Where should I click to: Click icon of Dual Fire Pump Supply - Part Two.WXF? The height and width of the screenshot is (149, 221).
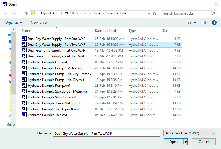pyautogui.click(x=24, y=56)
